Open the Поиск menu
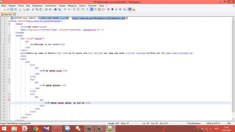Screen dimensions: 235x132 (x=21, y=5)
